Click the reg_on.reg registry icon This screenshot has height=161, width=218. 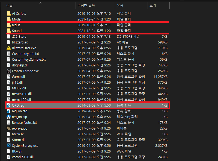click(9, 111)
